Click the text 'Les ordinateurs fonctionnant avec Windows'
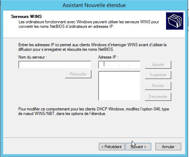This screenshot has height=157, width=189. tap(55, 22)
